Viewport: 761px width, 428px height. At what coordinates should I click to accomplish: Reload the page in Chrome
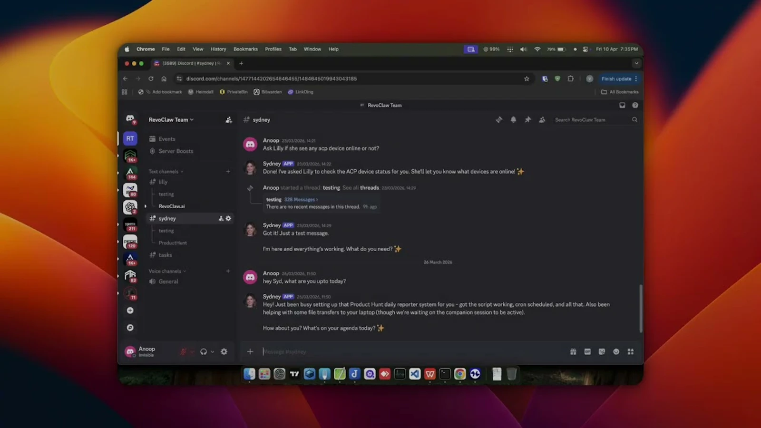151,79
